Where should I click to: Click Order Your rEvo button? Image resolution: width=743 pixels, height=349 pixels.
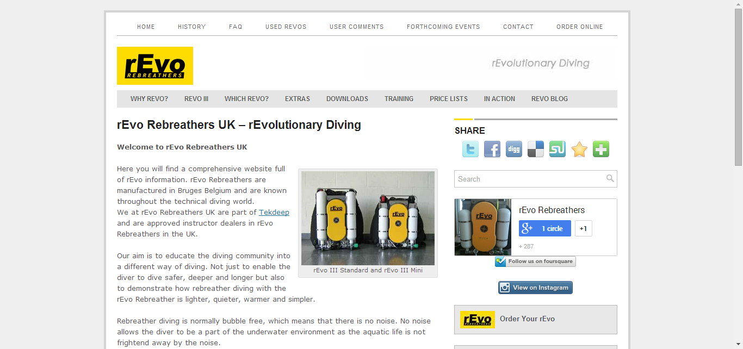(536, 319)
